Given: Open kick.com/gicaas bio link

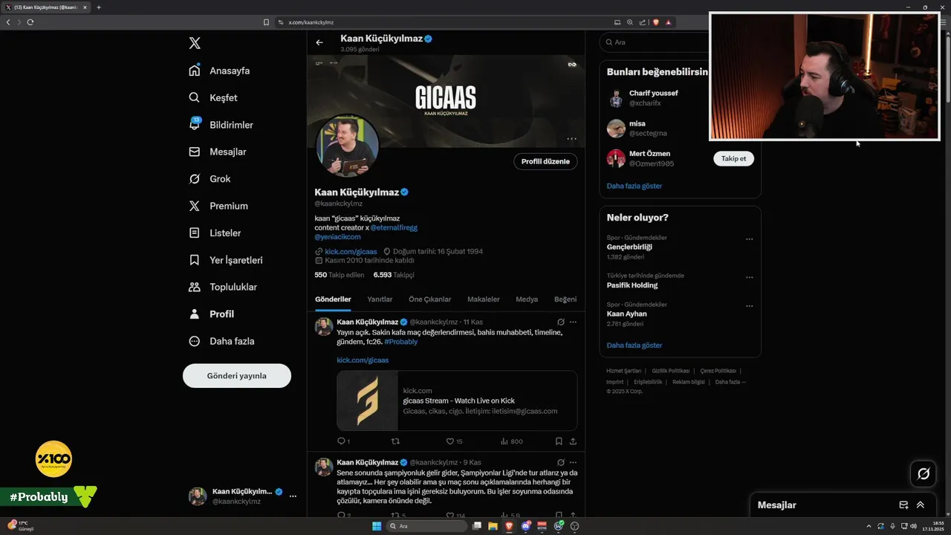Looking at the screenshot, I should pos(351,251).
